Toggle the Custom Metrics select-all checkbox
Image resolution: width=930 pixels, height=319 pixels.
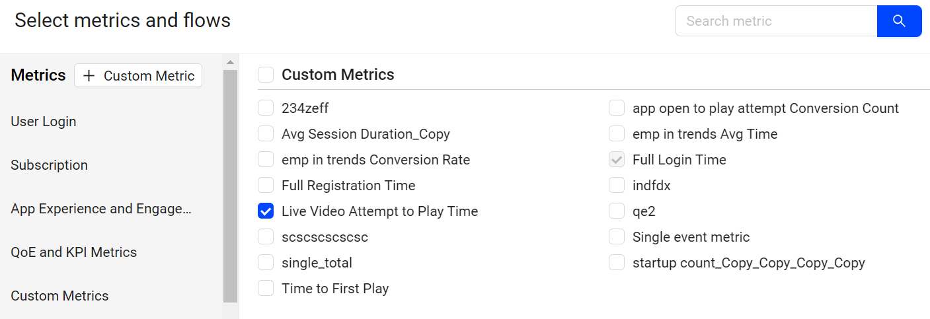[266, 75]
